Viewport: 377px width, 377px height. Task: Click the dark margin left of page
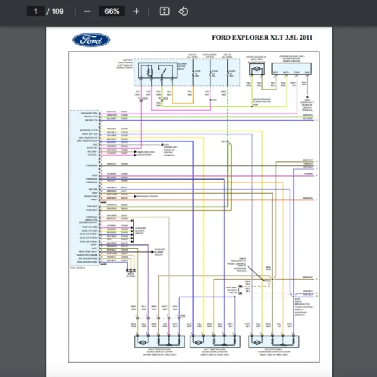click(x=23, y=188)
